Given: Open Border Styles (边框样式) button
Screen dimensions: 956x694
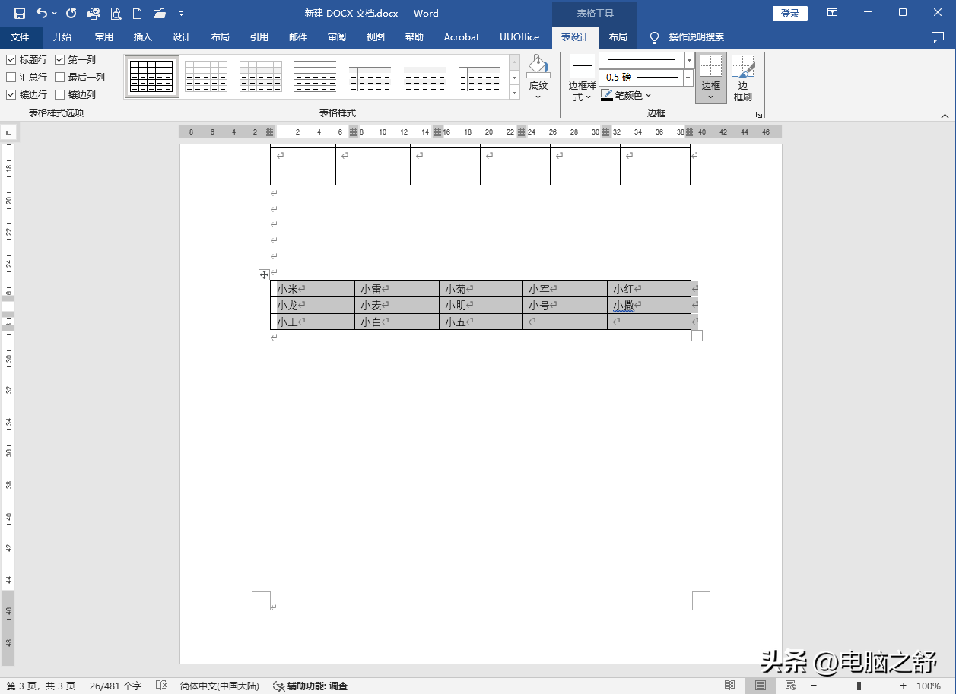Looking at the screenshot, I should coord(583,78).
